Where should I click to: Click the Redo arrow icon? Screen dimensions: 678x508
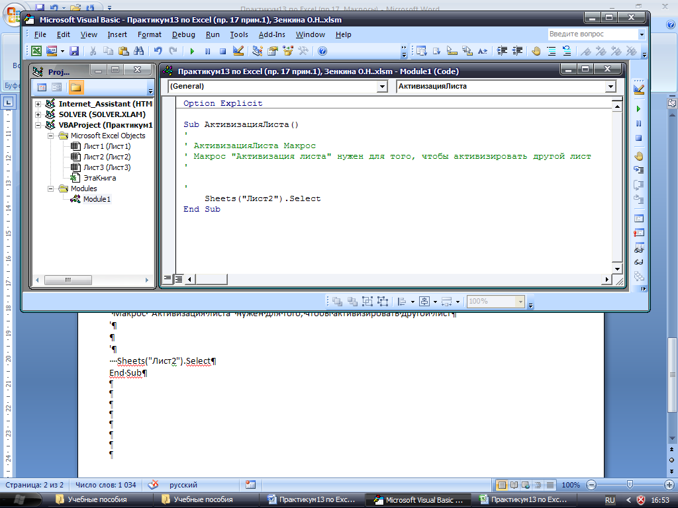tap(173, 51)
